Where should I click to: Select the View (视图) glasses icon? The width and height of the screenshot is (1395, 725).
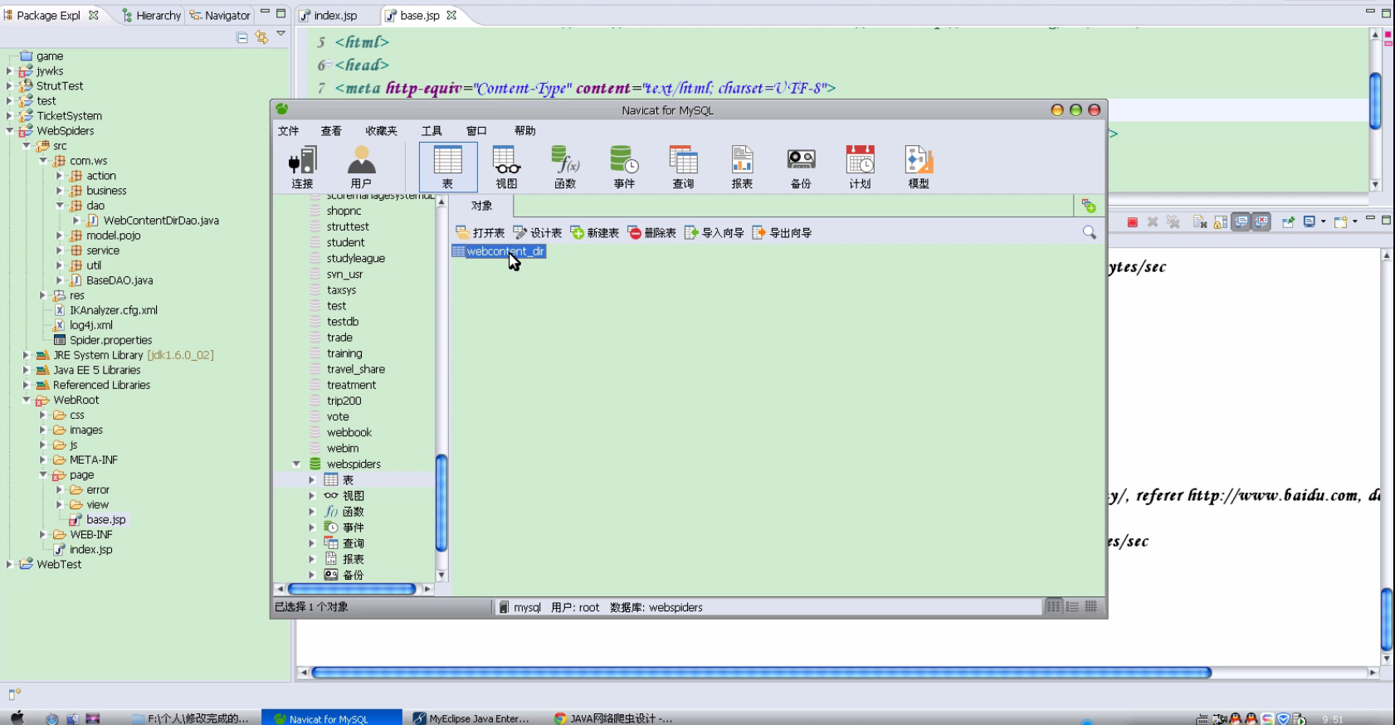point(506,167)
